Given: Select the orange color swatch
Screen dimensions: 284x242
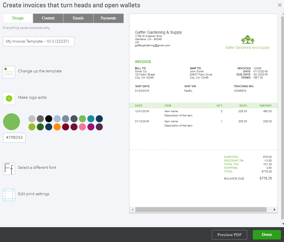Looking at the screenshot, I should (57, 127).
